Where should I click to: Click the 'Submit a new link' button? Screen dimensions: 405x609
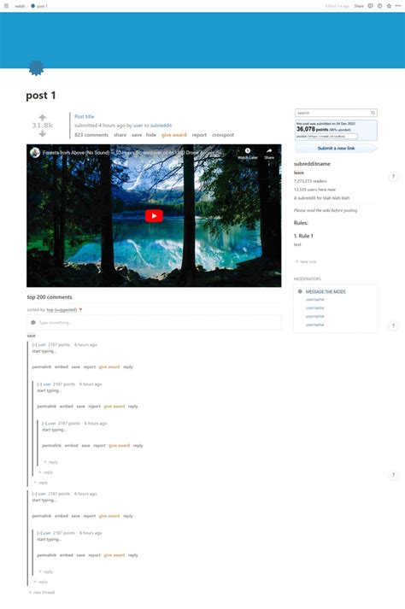pos(336,149)
